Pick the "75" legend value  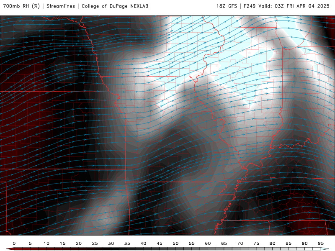coord(256,243)
